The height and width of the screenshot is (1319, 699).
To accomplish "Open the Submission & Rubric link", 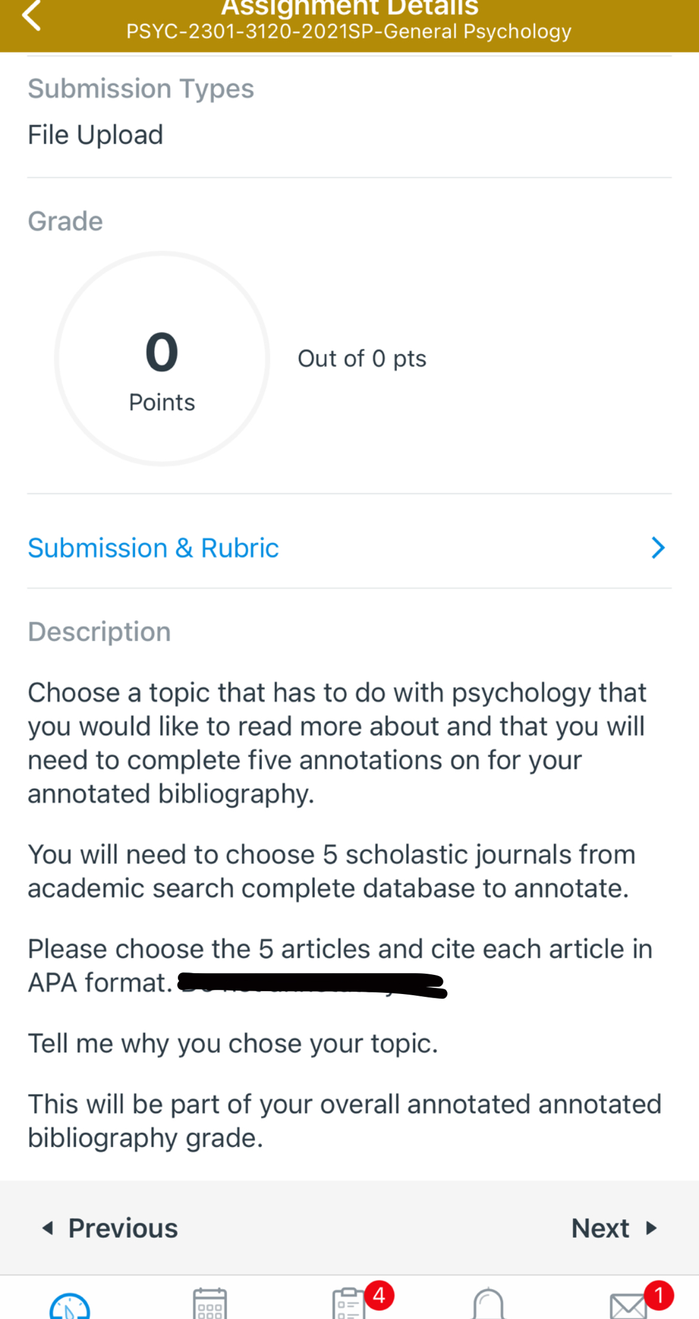I will click(x=154, y=548).
